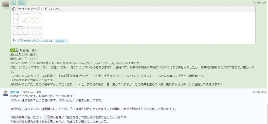Open the キャプチャ0801.PNG file link
Viewport: 268px width, 124px height.
(33, 41)
